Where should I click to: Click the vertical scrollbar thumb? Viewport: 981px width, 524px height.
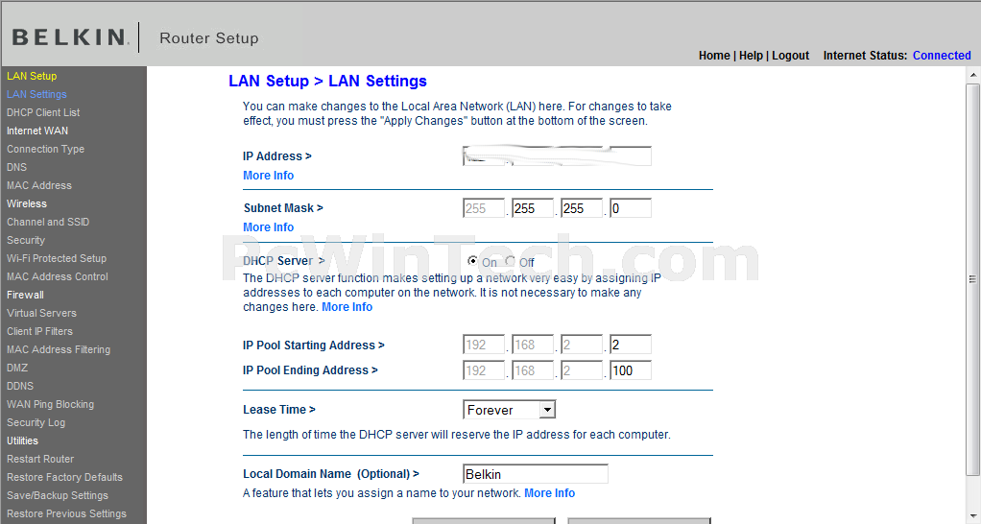pos(973,279)
